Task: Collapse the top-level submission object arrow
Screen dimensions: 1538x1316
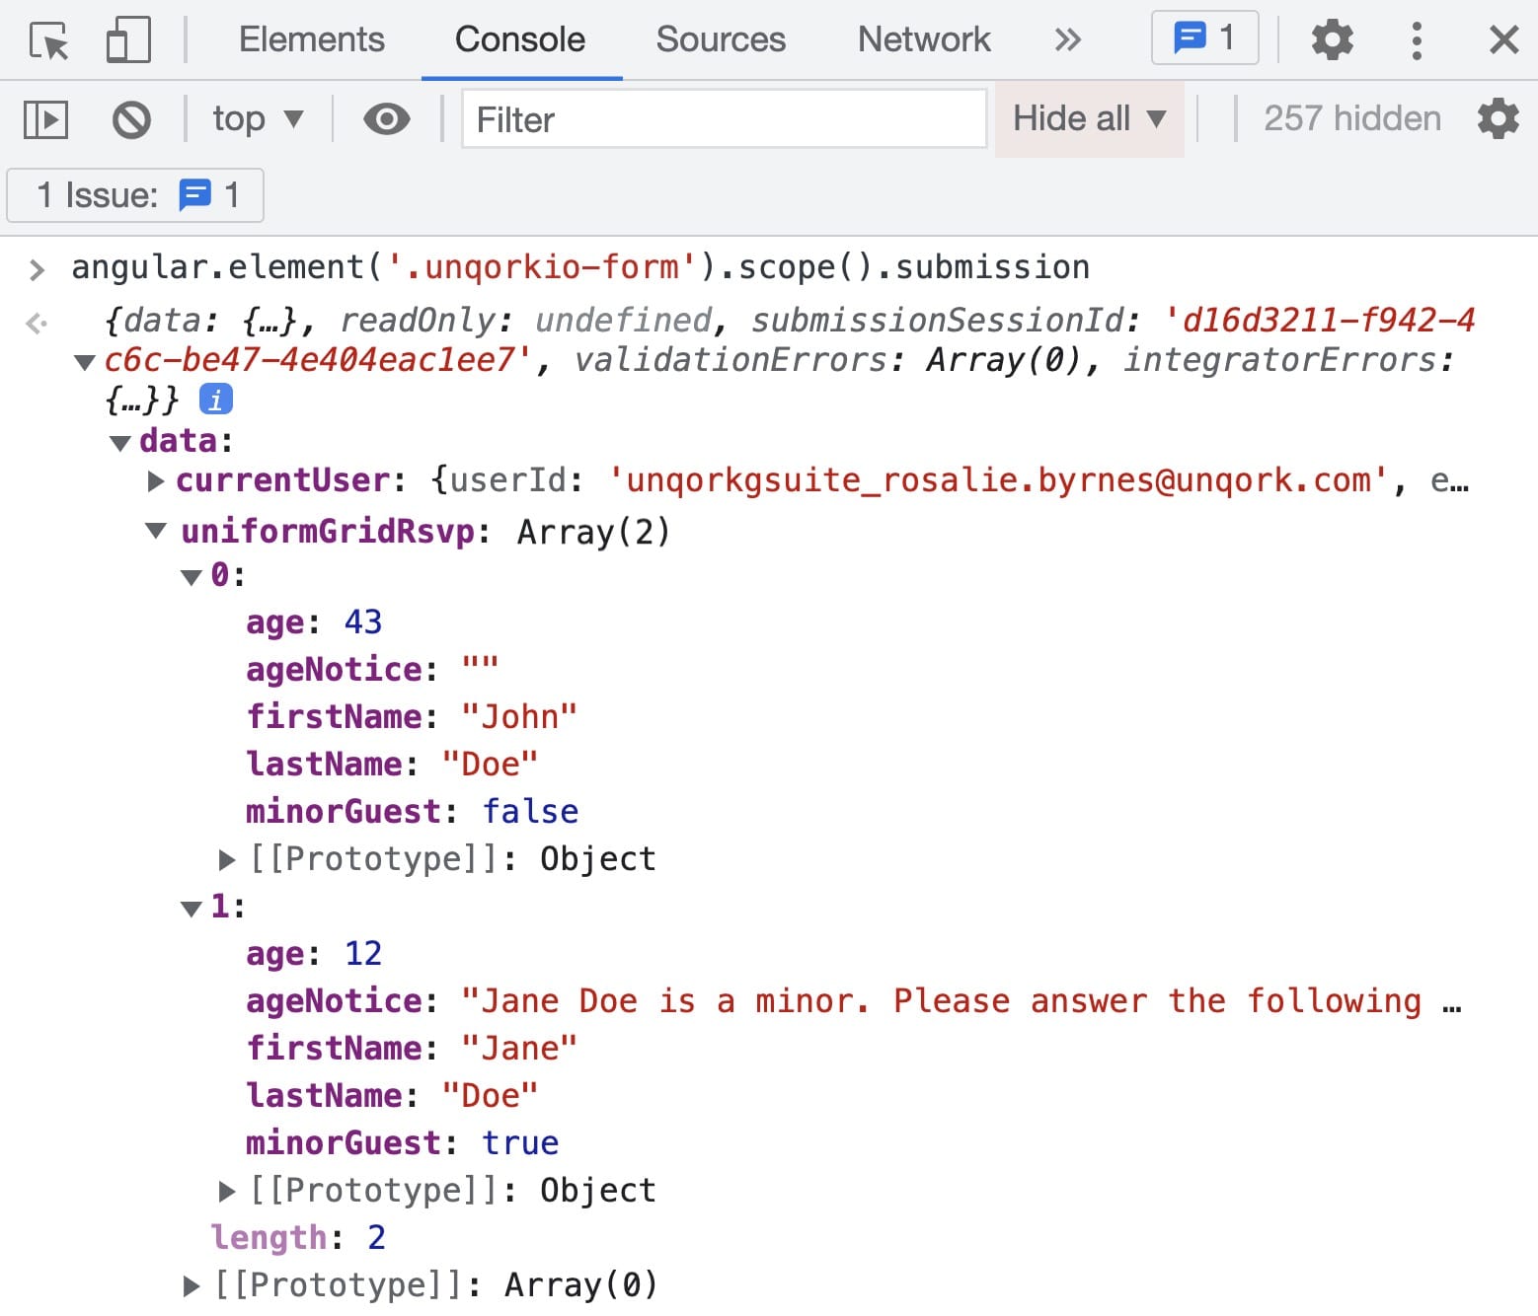Action: point(85,362)
